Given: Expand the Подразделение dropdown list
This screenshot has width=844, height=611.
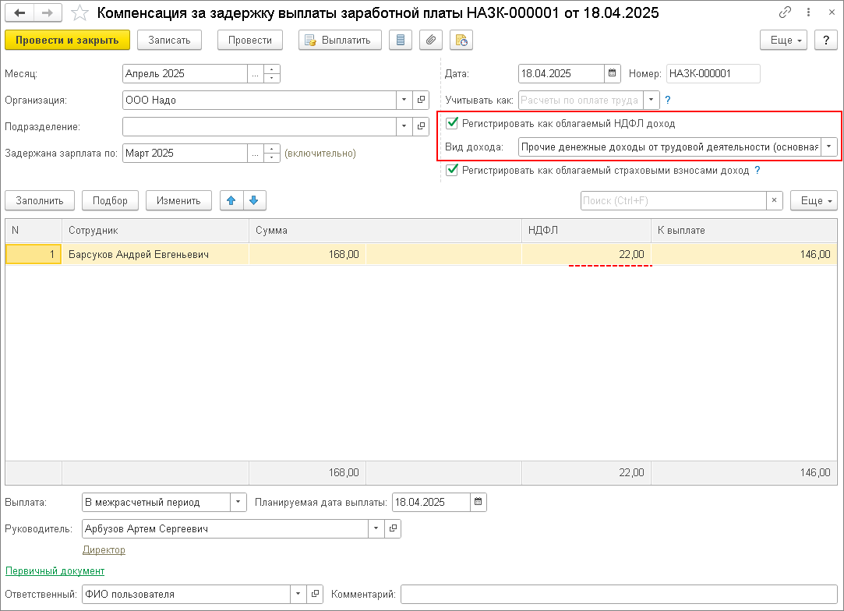Looking at the screenshot, I should 404,126.
